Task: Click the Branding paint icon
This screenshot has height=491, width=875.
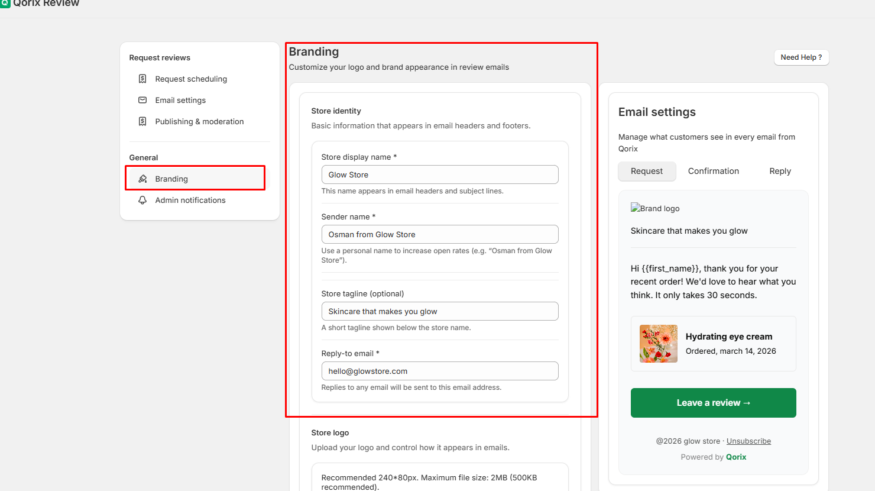Action: (x=142, y=179)
